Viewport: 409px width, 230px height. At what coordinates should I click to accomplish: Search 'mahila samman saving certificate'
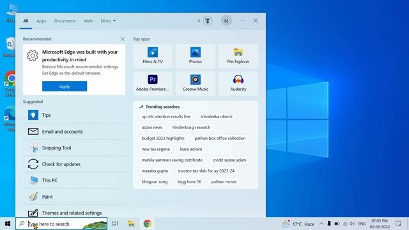[x=172, y=160]
